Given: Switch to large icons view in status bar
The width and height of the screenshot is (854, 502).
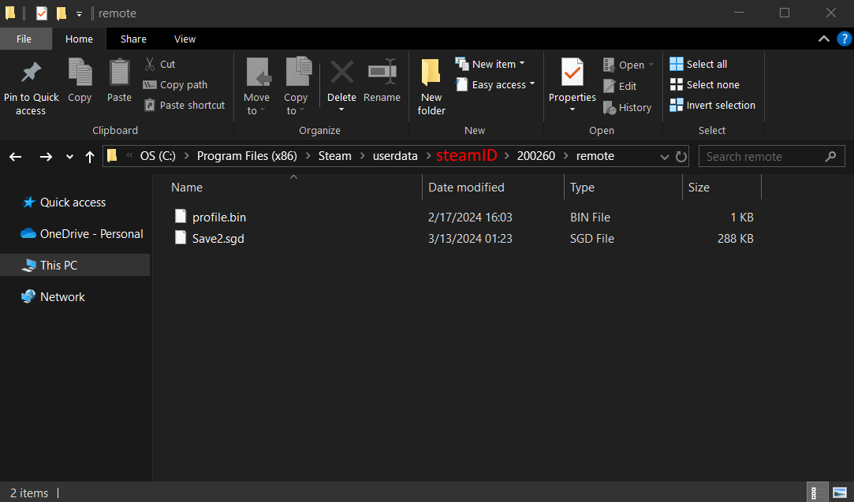Looking at the screenshot, I should click(840, 493).
